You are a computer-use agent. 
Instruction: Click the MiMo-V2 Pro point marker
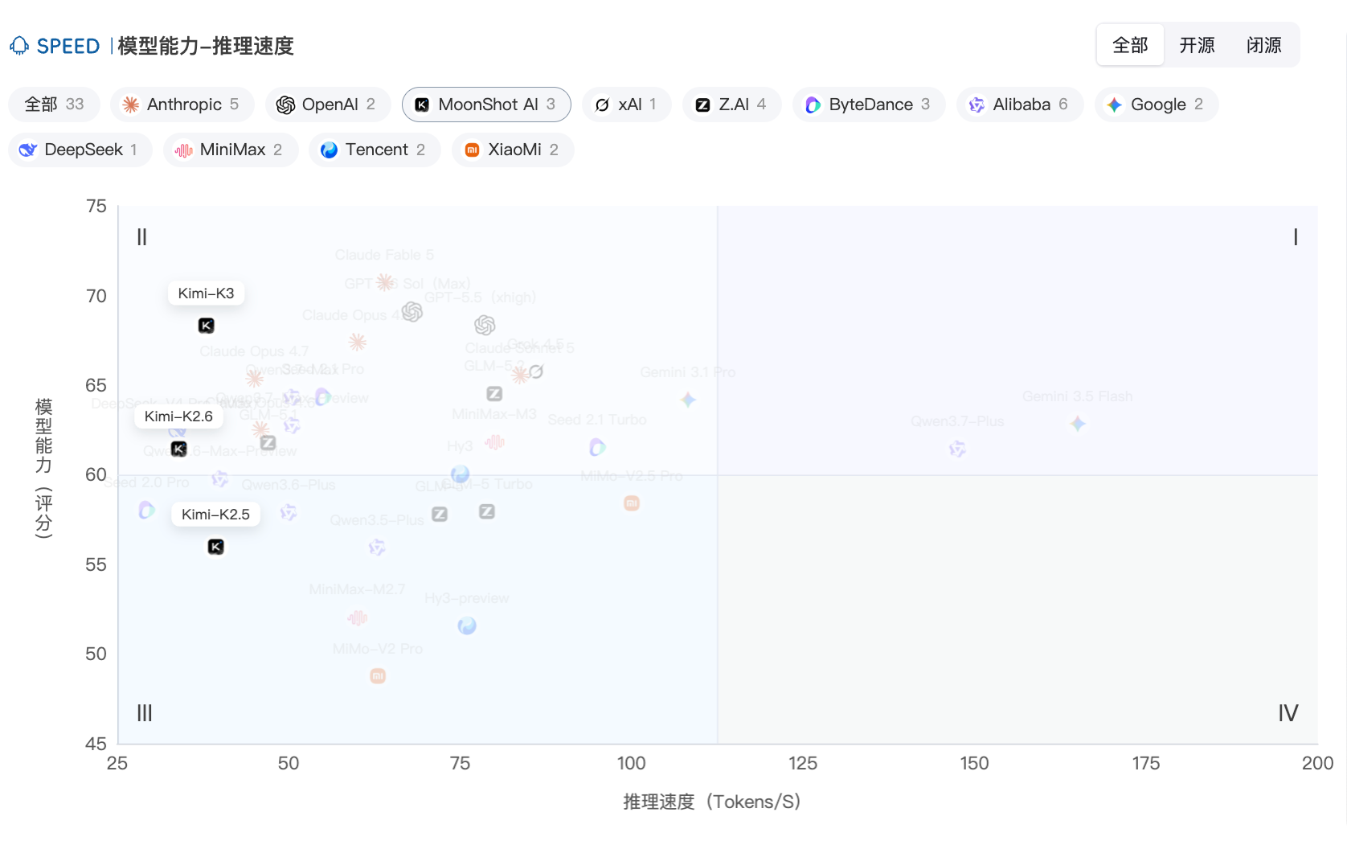tap(378, 676)
